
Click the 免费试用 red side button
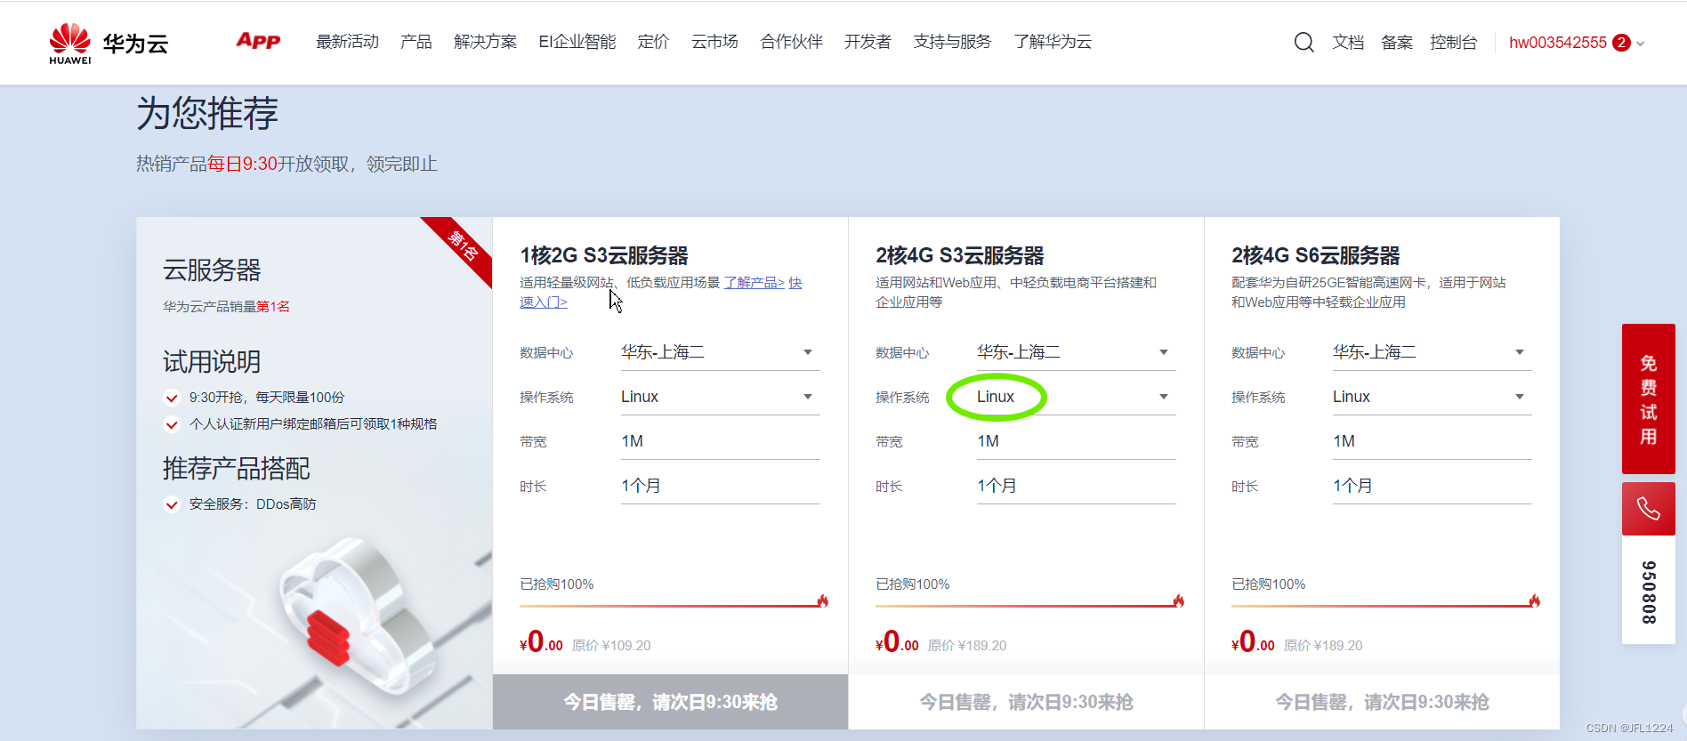1648,399
